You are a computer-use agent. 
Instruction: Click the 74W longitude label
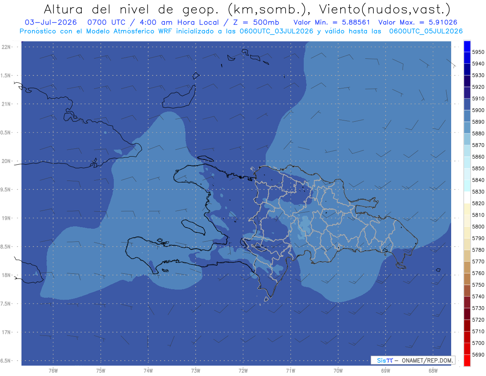148,371
